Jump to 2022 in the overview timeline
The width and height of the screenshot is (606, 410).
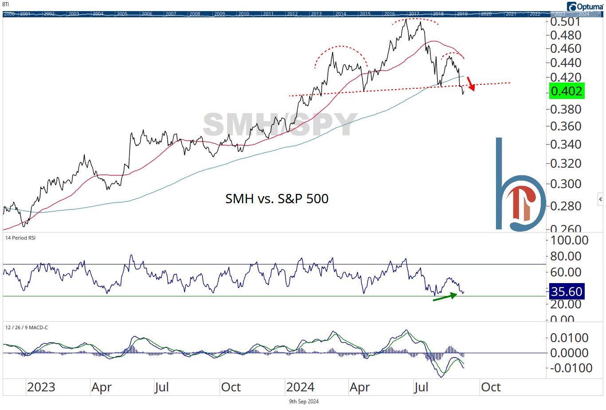pyautogui.click(x=535, y=14)
